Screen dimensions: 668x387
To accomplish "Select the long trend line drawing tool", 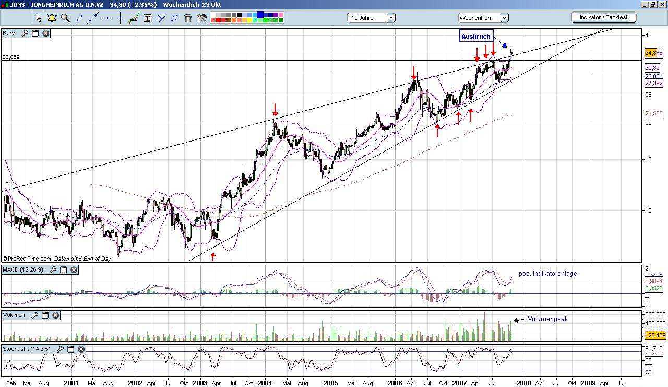I will coord(93,18).
